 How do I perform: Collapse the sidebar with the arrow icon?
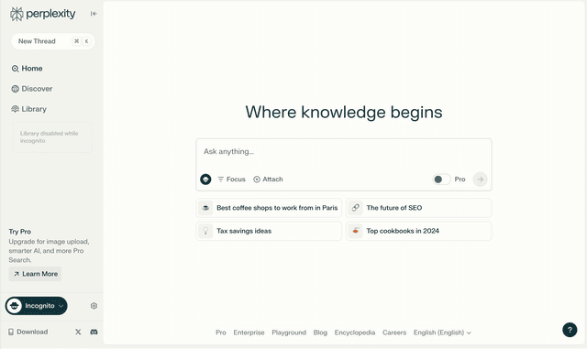pyautogui.click(x=94, y=14)
